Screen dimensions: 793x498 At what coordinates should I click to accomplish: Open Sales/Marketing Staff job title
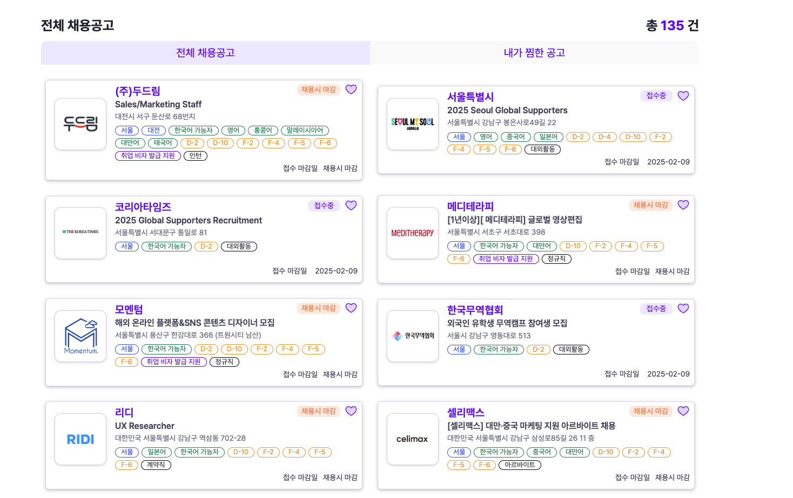[x=158, y=105]
